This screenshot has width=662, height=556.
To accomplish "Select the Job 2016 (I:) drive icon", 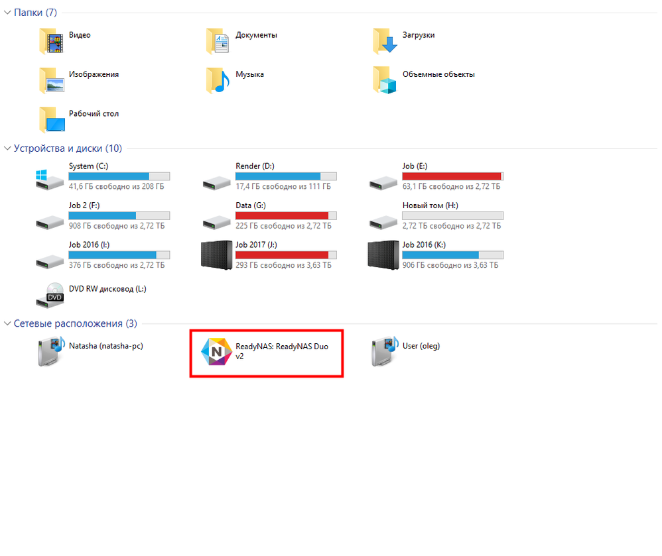I will coord(49,262).
